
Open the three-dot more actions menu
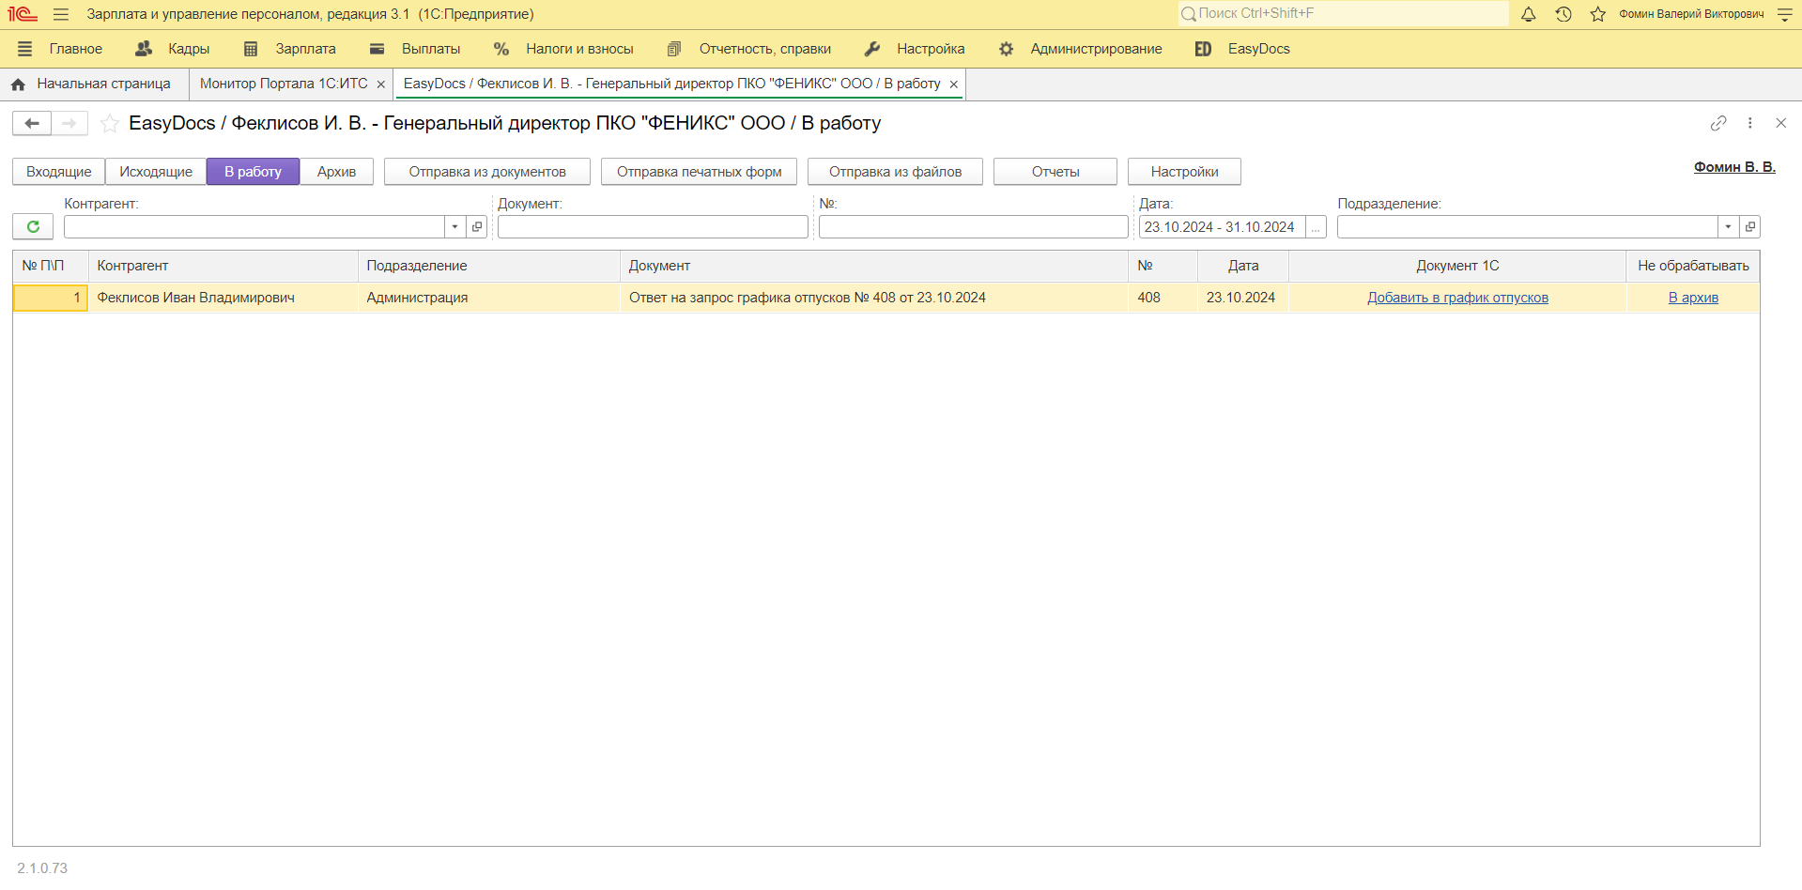coord(1749,123)
